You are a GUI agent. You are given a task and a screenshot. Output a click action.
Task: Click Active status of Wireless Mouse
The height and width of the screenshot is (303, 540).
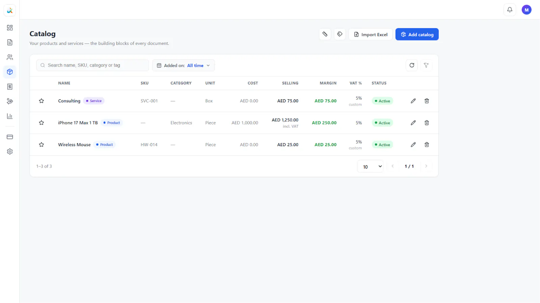point(382,145)
